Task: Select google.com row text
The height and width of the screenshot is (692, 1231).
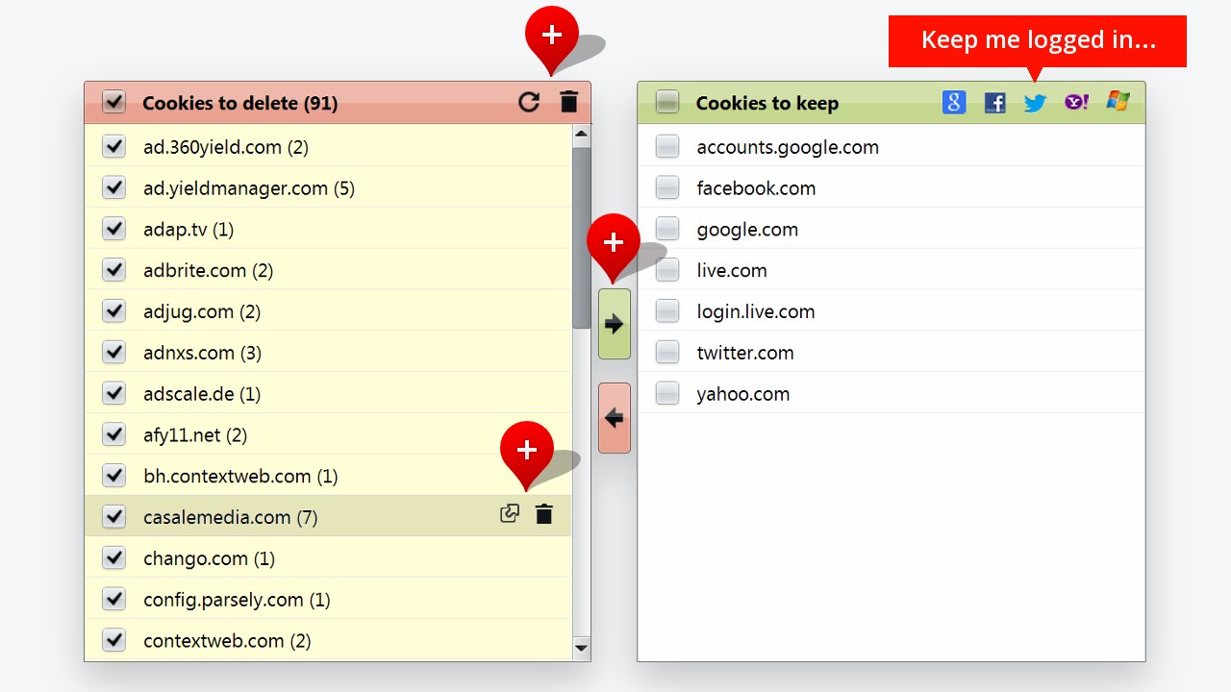Action: [x=747, y=230]
